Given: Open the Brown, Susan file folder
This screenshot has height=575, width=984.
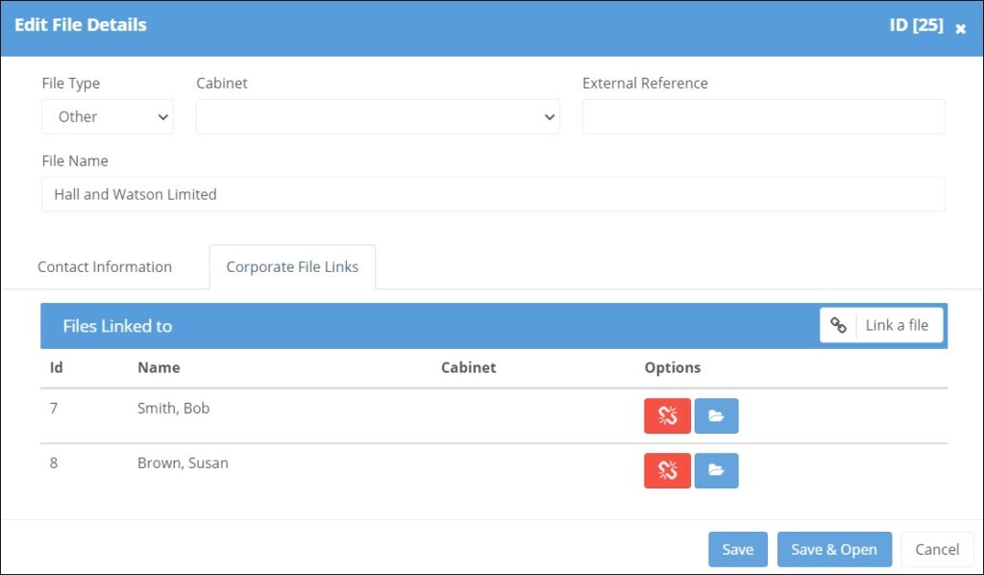Looking at the screenshot, I should click(x=716, y=470).
